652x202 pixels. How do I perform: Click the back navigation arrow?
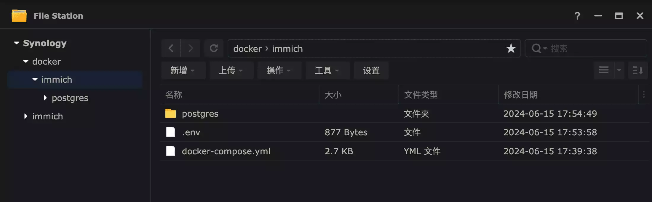tap(171, 48)
